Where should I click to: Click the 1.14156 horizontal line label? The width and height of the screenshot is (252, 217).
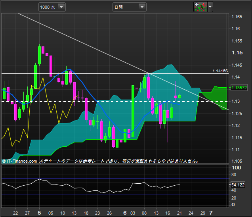220,71
